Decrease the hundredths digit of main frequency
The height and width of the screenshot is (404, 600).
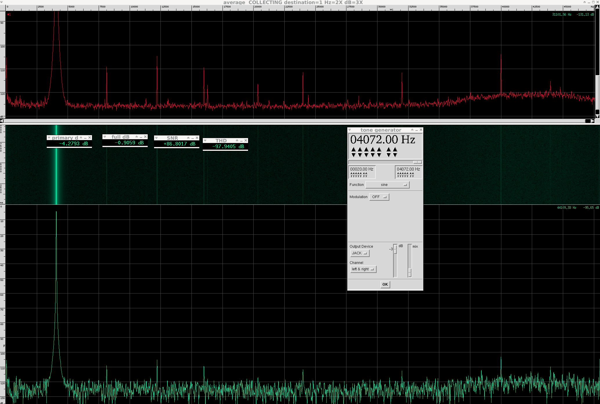[395, 155]
